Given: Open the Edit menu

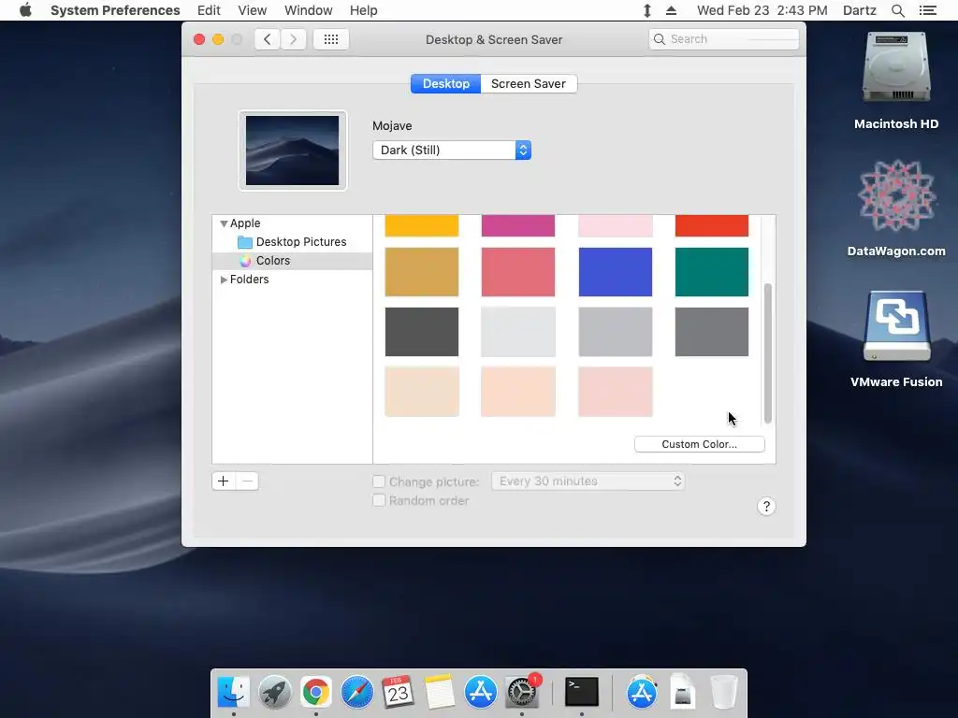Looking at the screenshot, I should (x=209, y=10).
